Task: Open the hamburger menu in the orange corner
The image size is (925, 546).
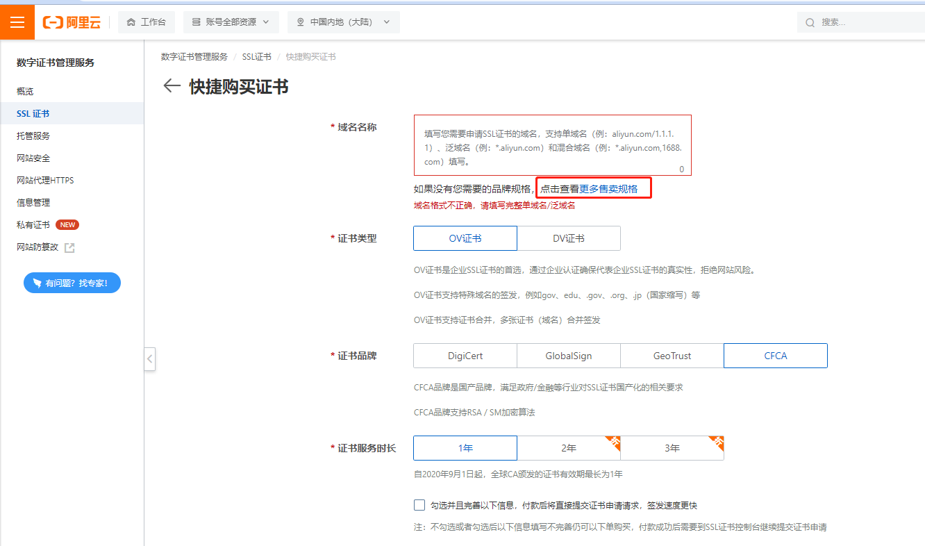Action: point(17,22)
